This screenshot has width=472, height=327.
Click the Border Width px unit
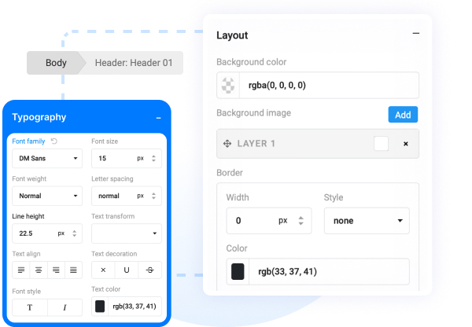click(283, 221)
